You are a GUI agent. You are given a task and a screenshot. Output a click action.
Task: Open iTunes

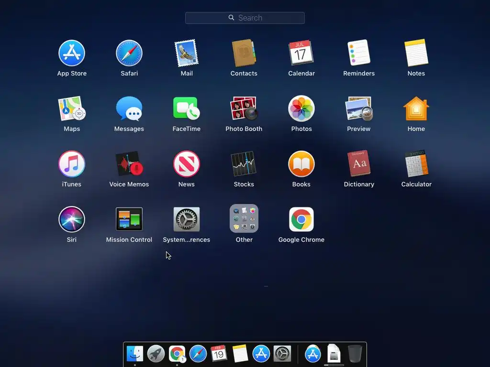[72, 164]
